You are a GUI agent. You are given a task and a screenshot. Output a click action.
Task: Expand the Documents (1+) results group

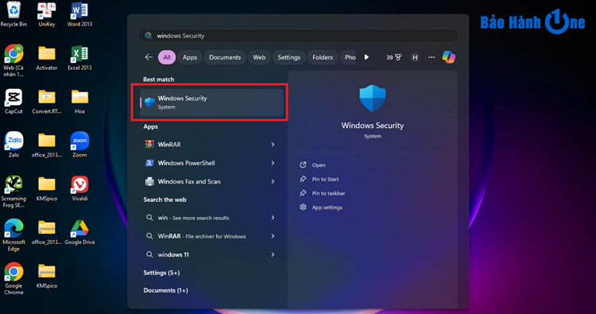165,290
